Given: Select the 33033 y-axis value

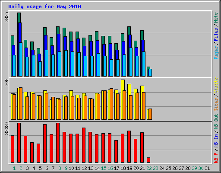Looking at the screenshot, I should (6, 128).
